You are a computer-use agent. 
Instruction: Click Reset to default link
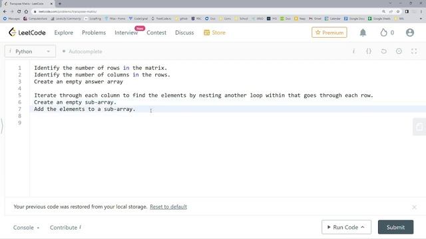[168, 206]
